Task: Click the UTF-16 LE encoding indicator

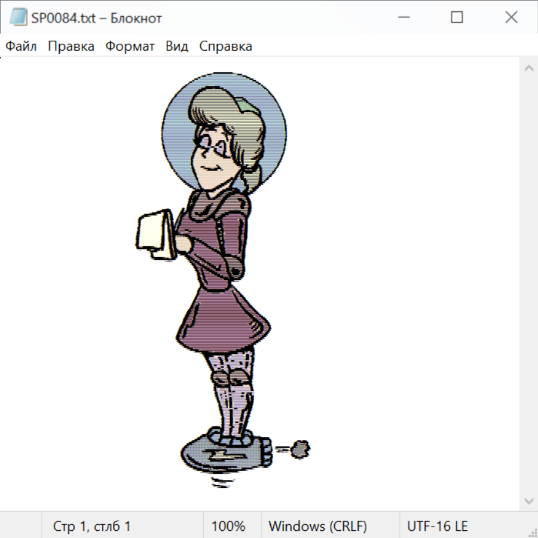Action: (x=437, y=526)
